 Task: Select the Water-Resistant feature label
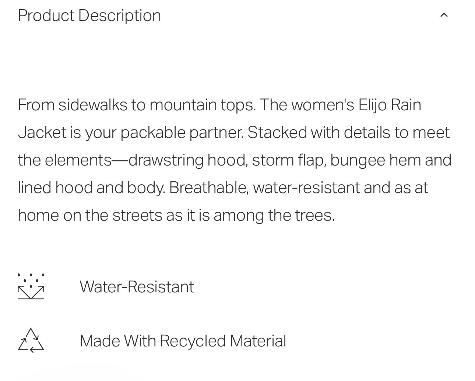coord(137,287)
